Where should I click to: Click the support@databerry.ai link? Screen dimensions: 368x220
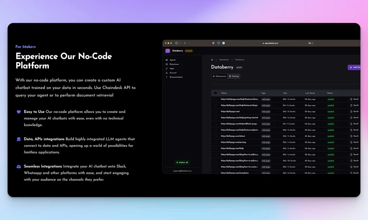[x=183, y=171]
